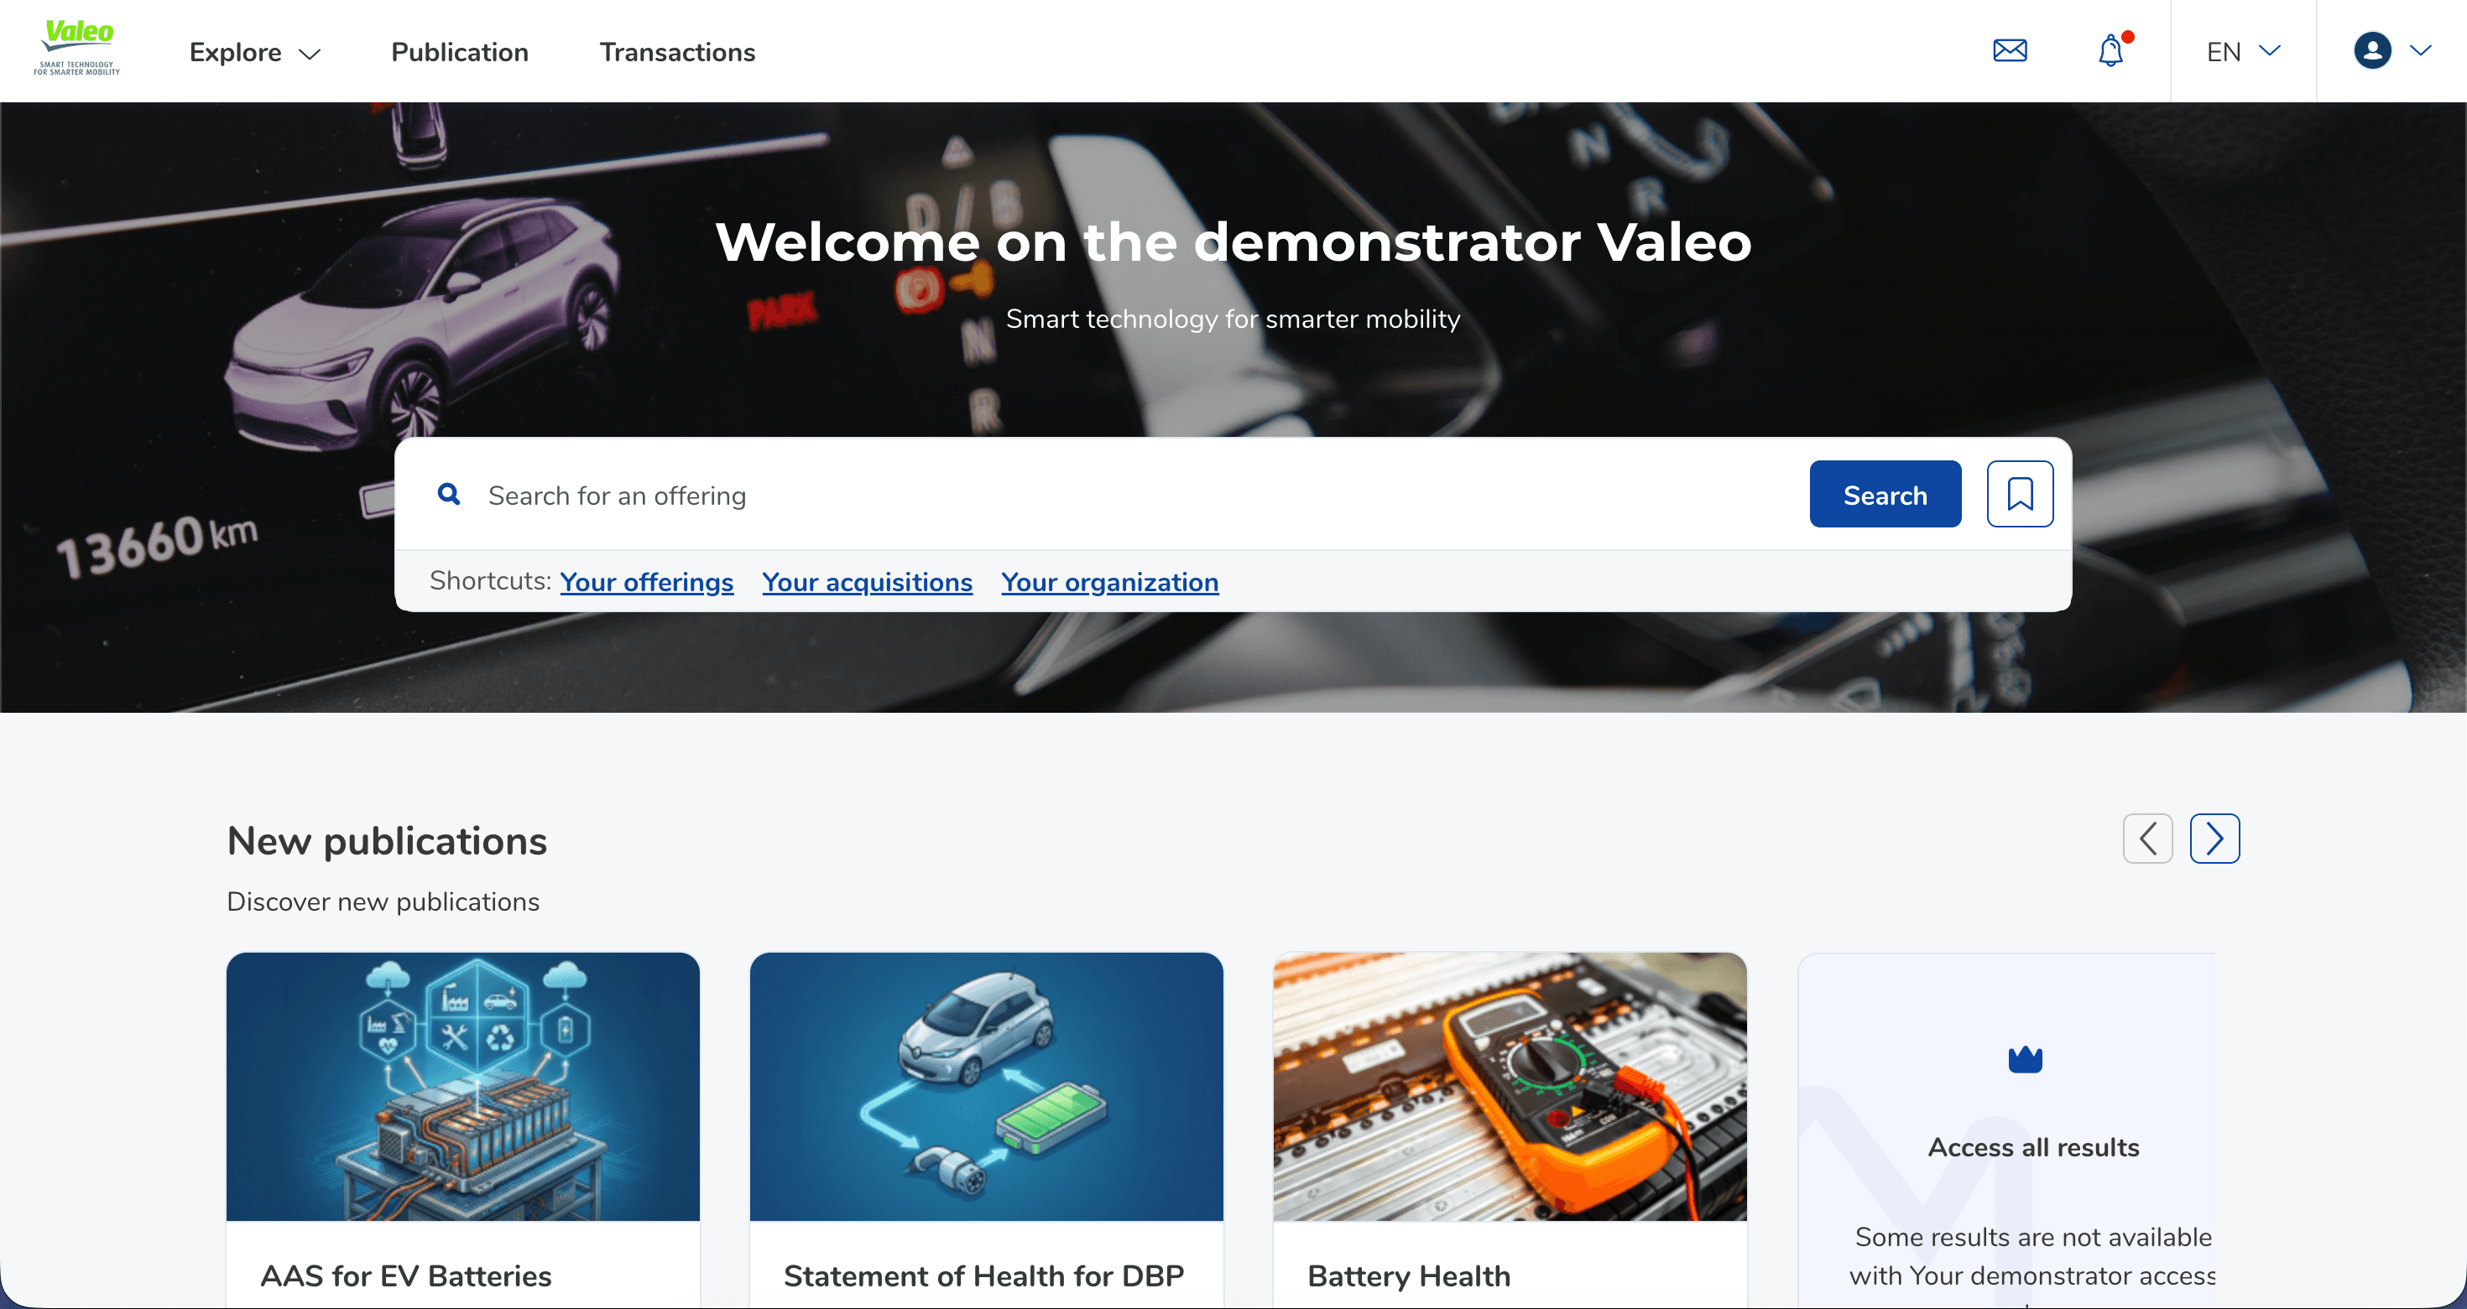Advance the publications carousel with the right arrow

pos(2215,839)
